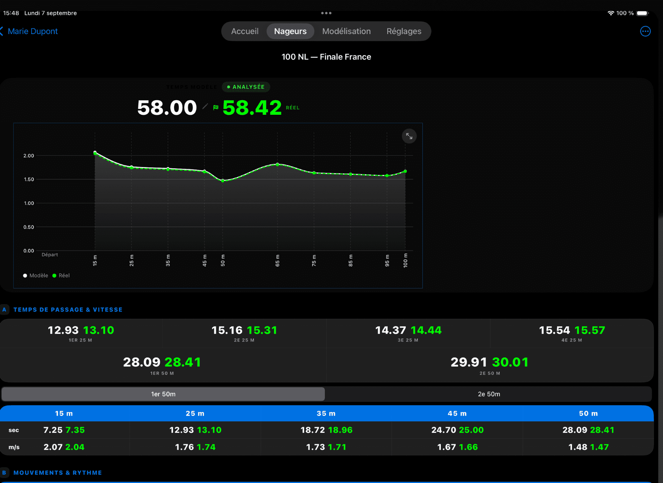Tap the 1.48 m/s speed value
The image size is (663, 483).
(577, 447)
